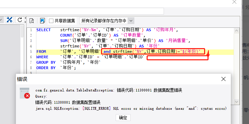Click the blue document edit icon
The height and width of the screenshot is (124, 249).
coord(43,21)
